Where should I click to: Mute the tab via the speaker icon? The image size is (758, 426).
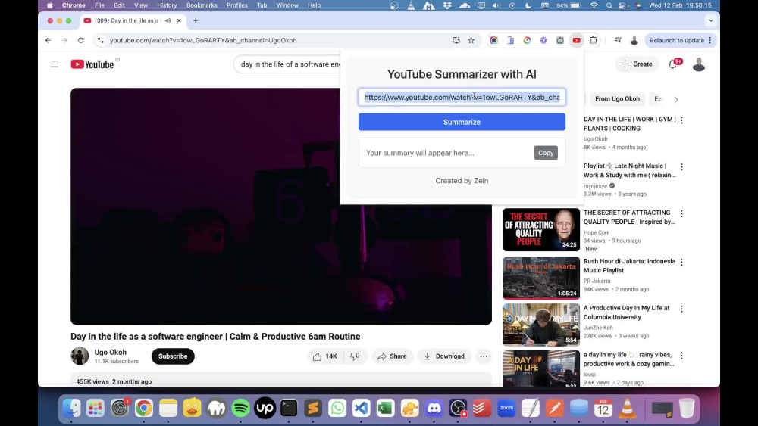point(168,20)
